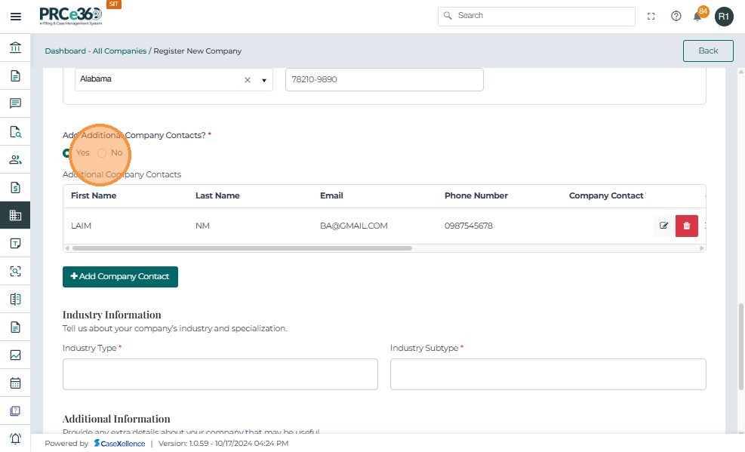Open the Industry Subtype dropdown
The height and width of the screenshot is (452, 745).
coord(547,374)
